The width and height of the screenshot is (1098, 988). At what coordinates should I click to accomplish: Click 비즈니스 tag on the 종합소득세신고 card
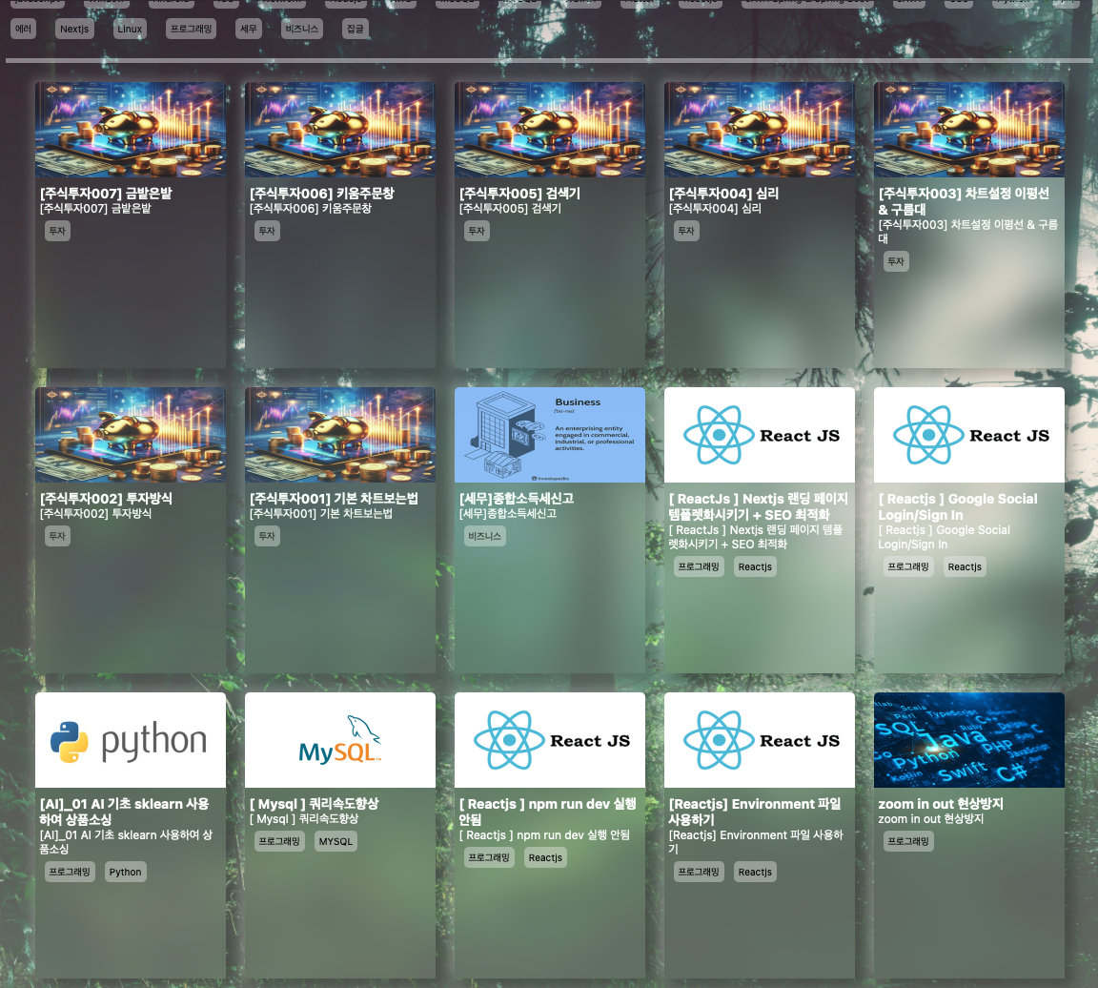coord(484,536)
